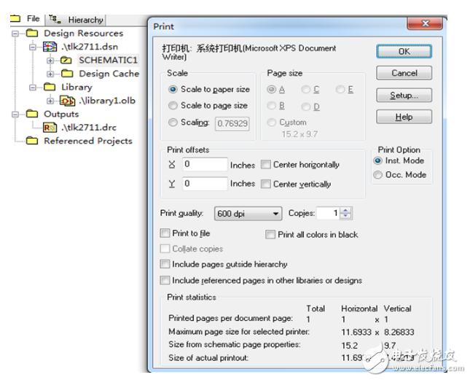Open the Print quality 600 dpi dropdown
The height and width of the screenshot is (380, 470).
pyautogui.click(x=248, y=214)
